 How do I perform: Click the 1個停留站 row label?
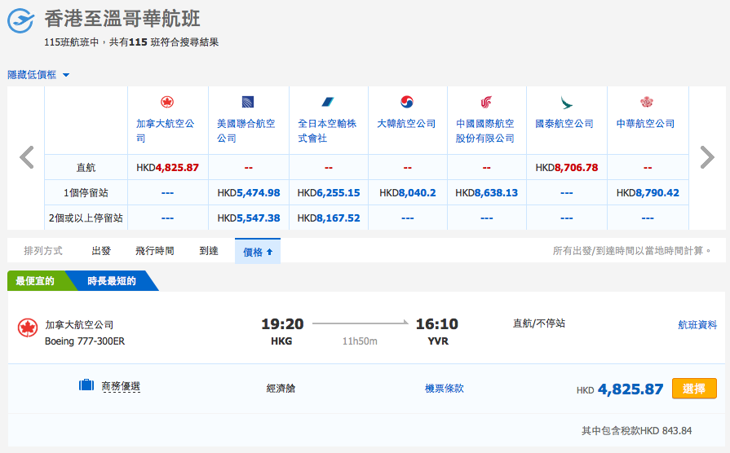point(86,192)
